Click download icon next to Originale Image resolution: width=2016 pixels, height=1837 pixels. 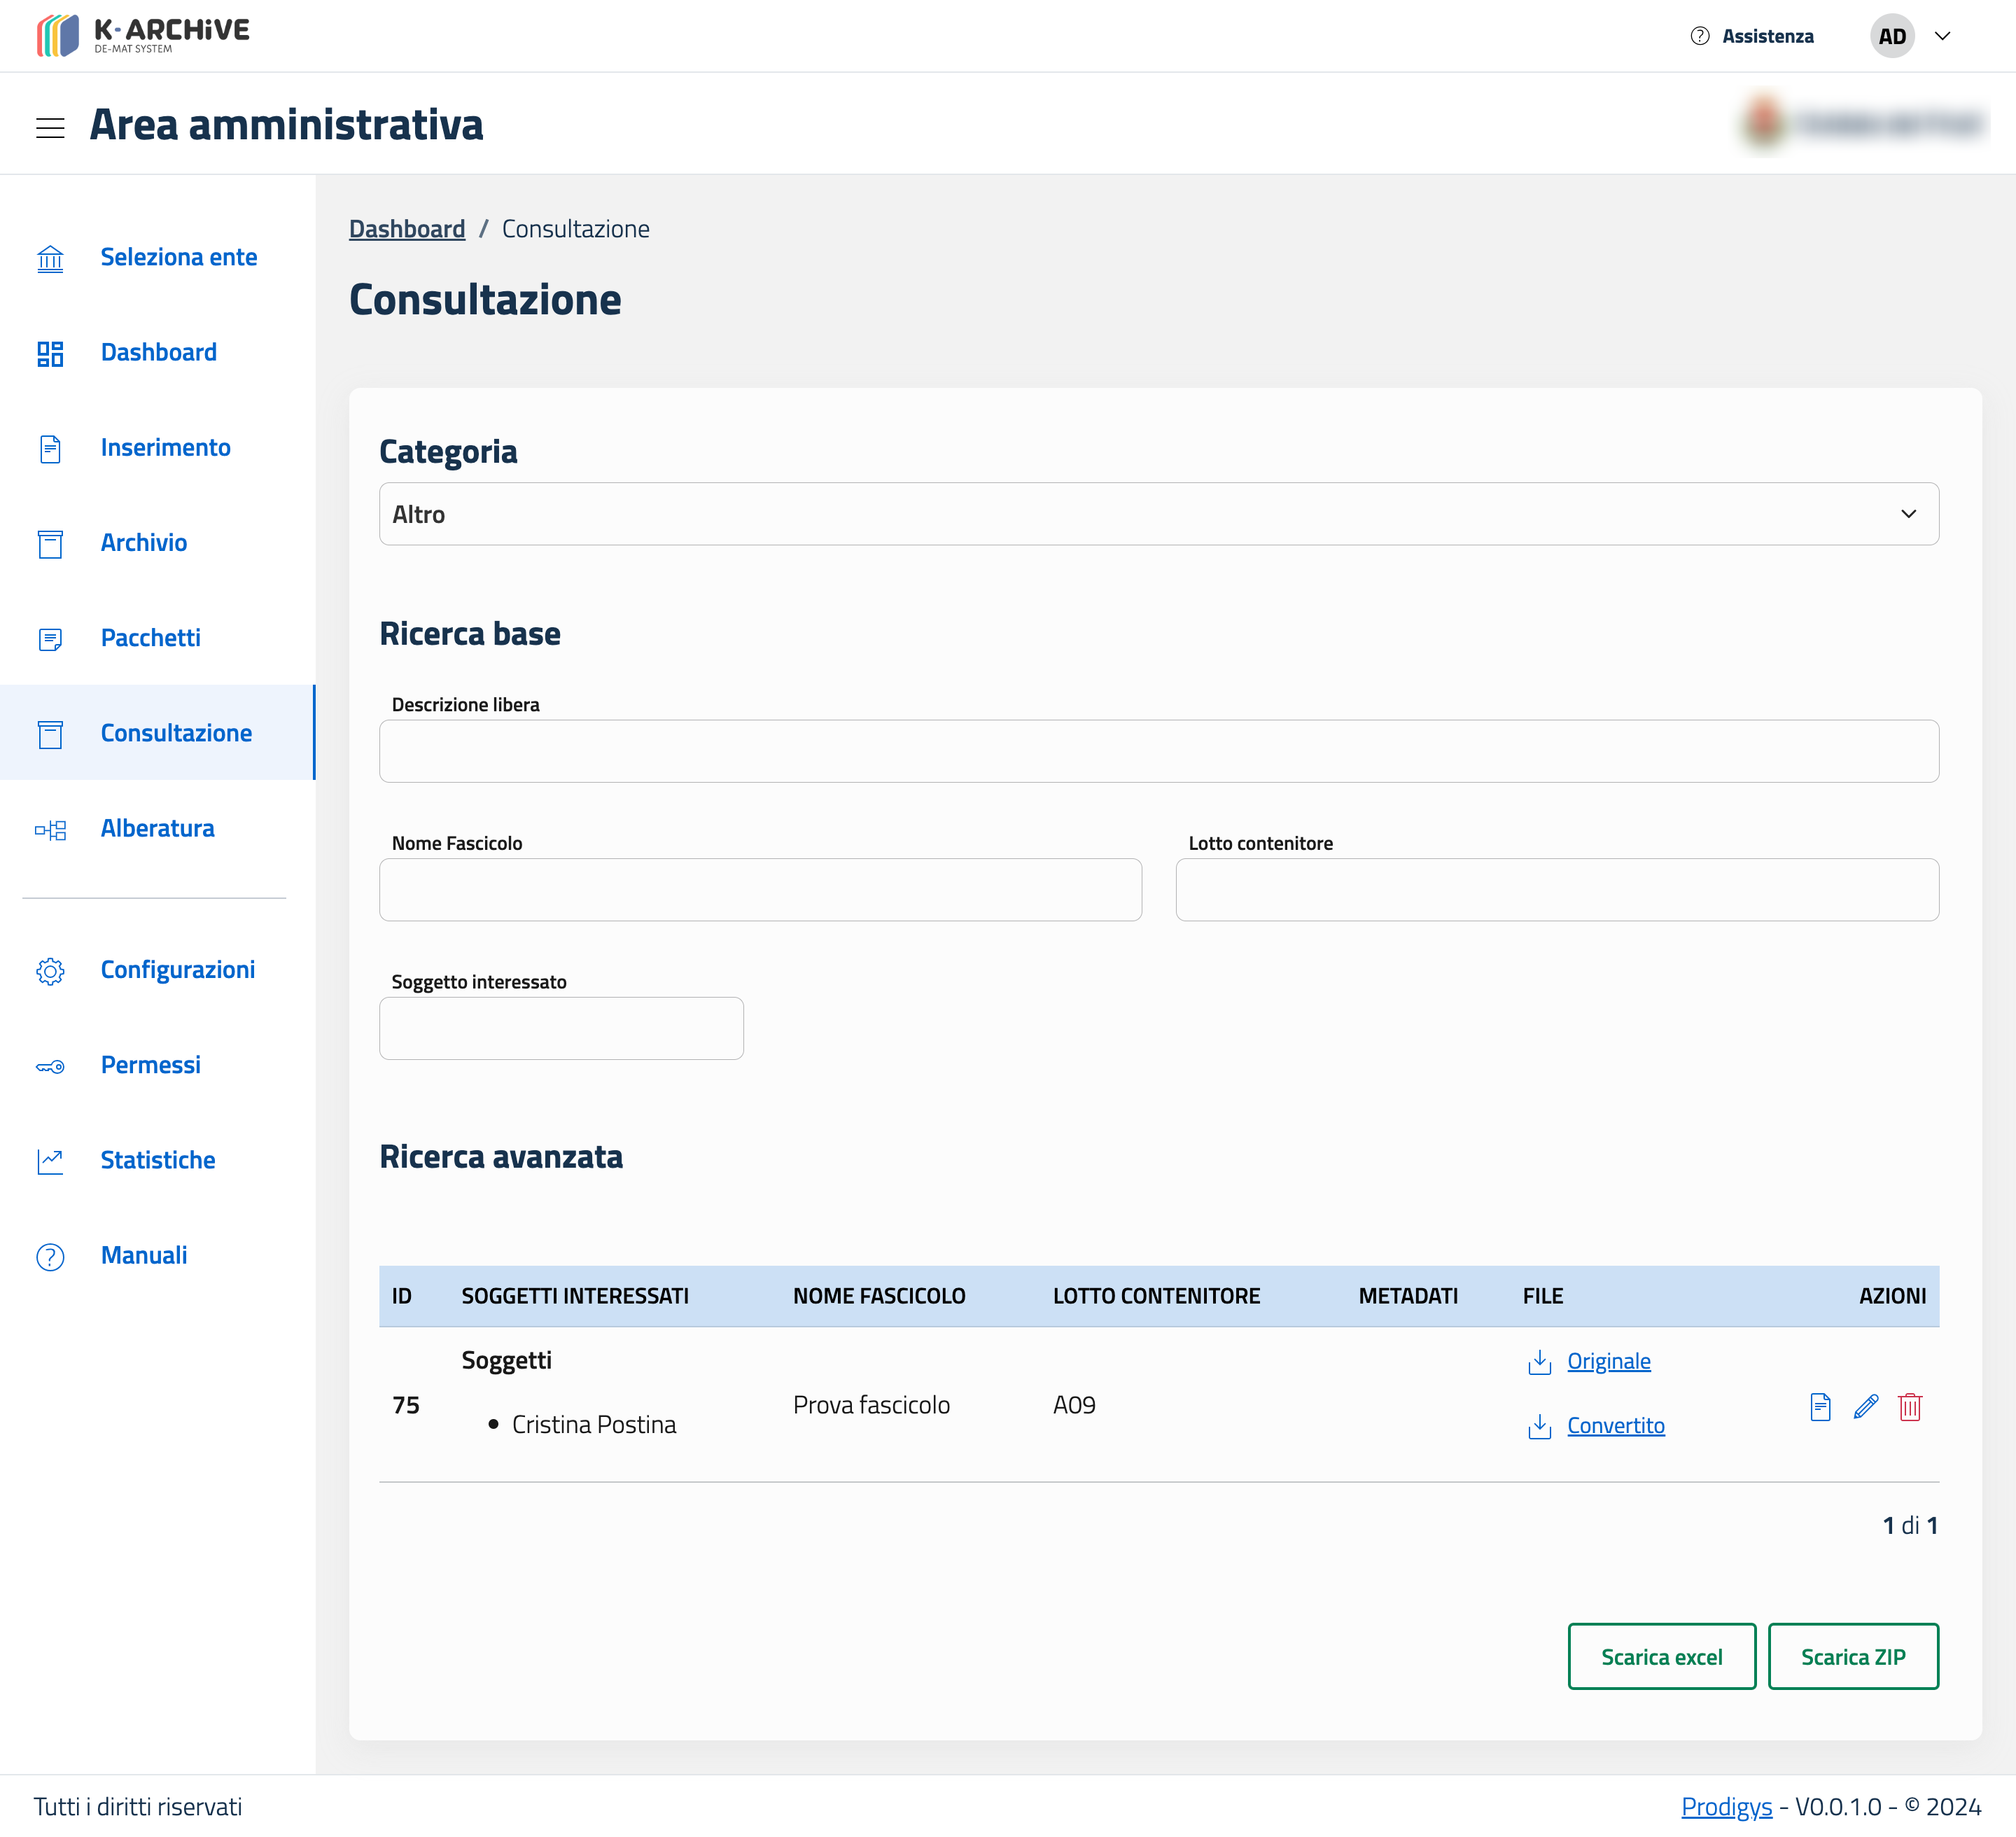[1539, 1362]
